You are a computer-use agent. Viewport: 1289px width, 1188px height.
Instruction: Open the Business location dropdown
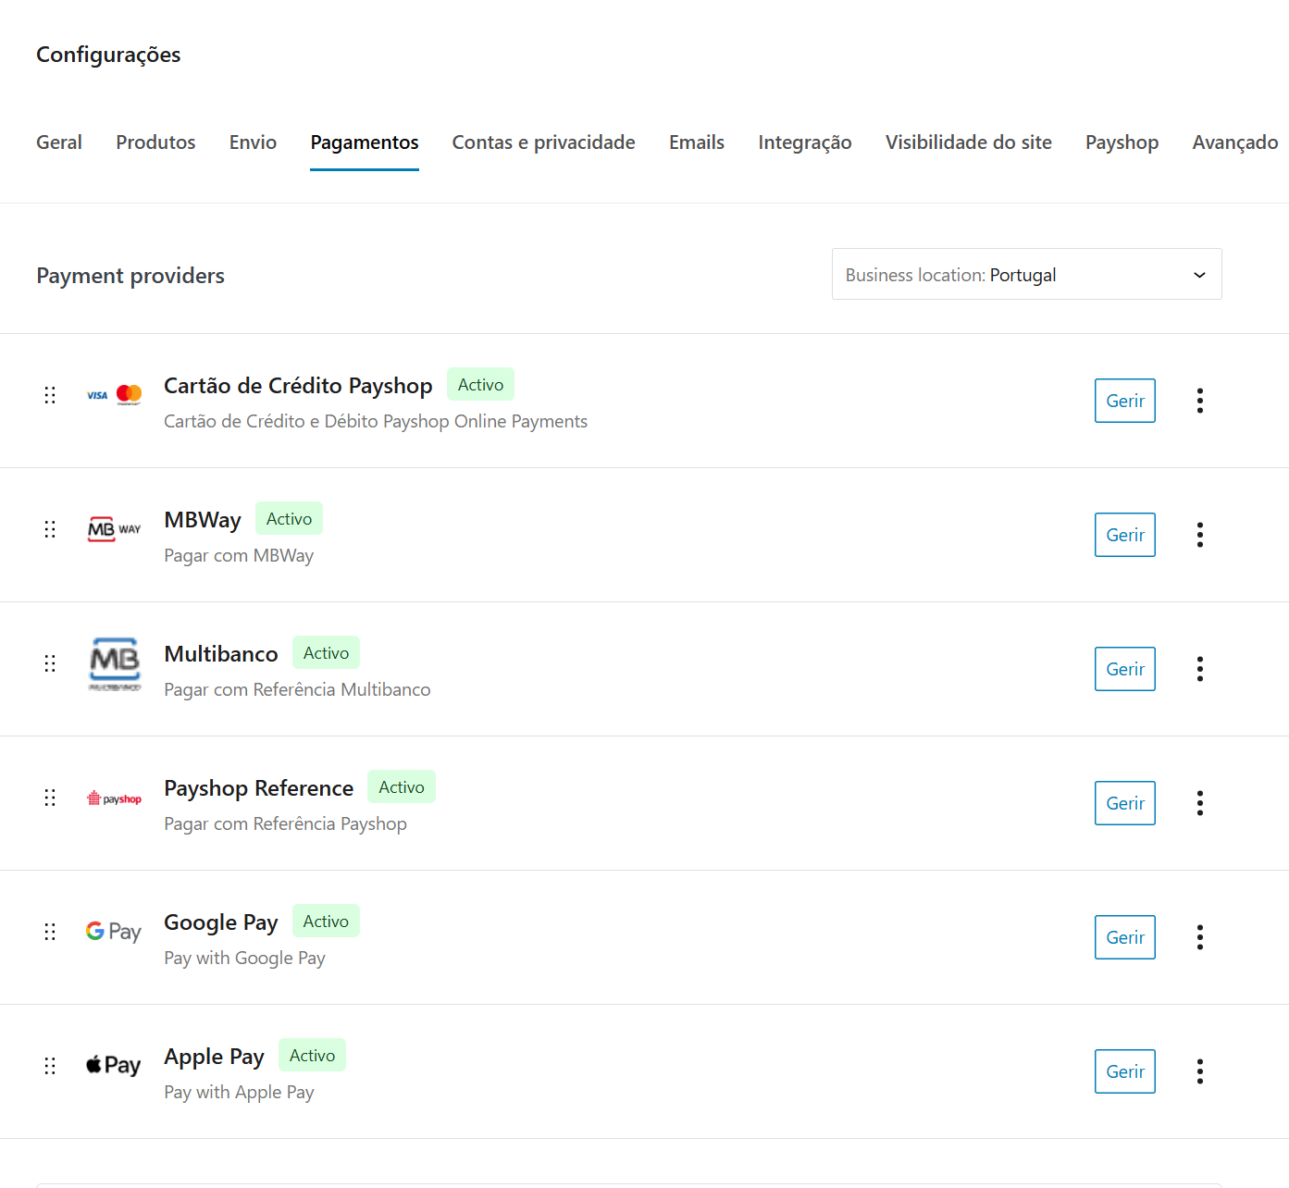(x=1026, y=274)
